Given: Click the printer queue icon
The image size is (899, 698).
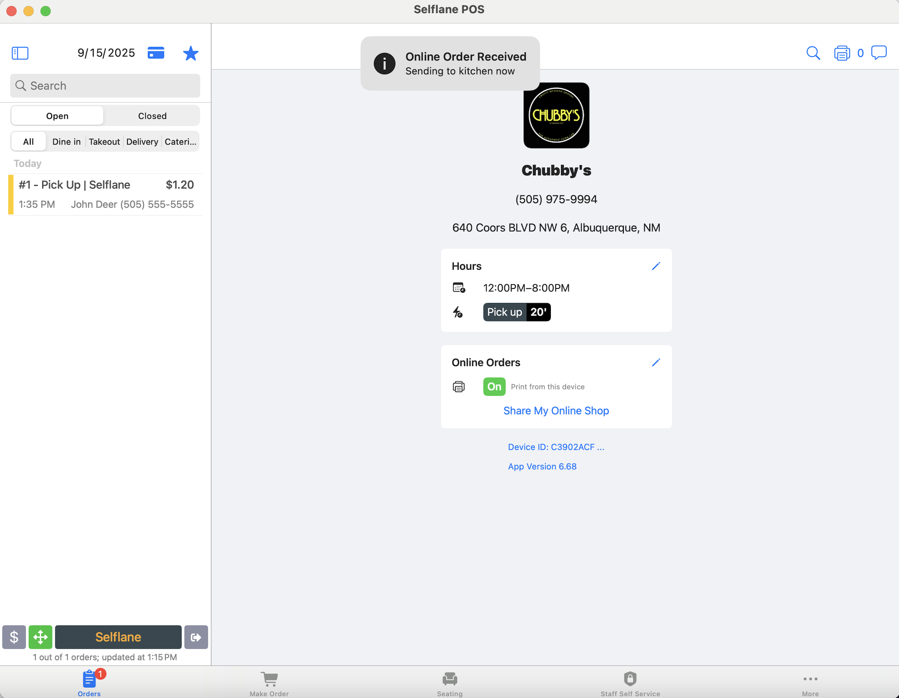Looking at the screenshot, I should (841, 53).
